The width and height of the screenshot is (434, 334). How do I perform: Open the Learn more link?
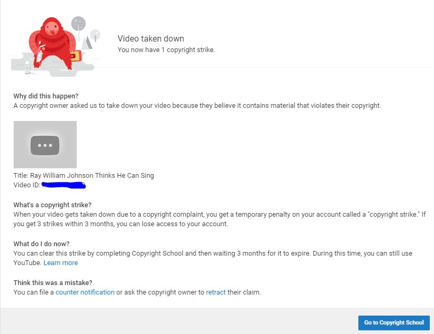[x=60, y=263]
